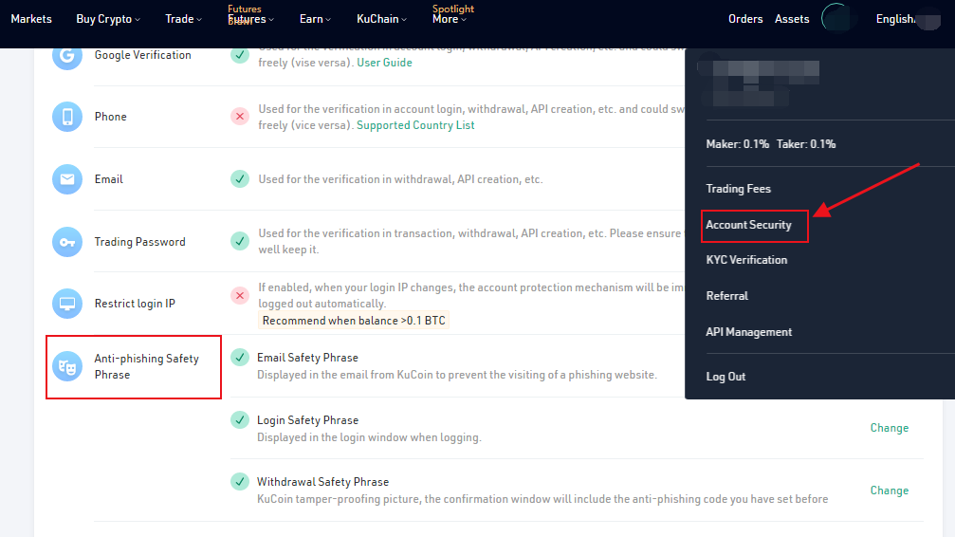Click the check next to Email Safety Phrase
The width and height of the screenshot is (955, 537).
[x=240, y=357]
